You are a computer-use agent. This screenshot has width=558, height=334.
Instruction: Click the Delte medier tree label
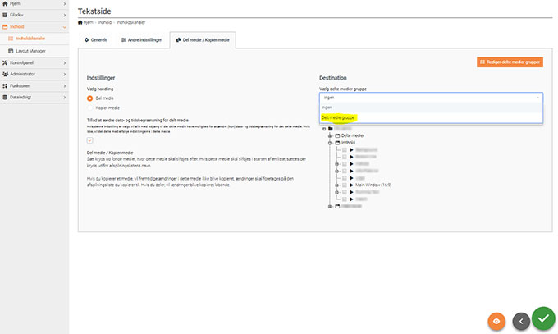(353, 135)
